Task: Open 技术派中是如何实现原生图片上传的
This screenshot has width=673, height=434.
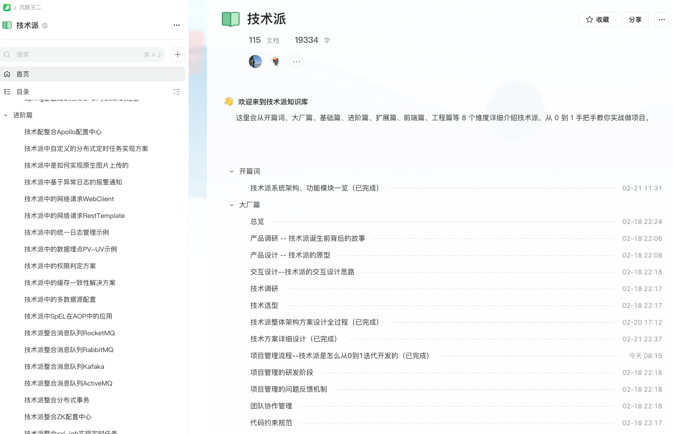Action: (x=76, y=165)
